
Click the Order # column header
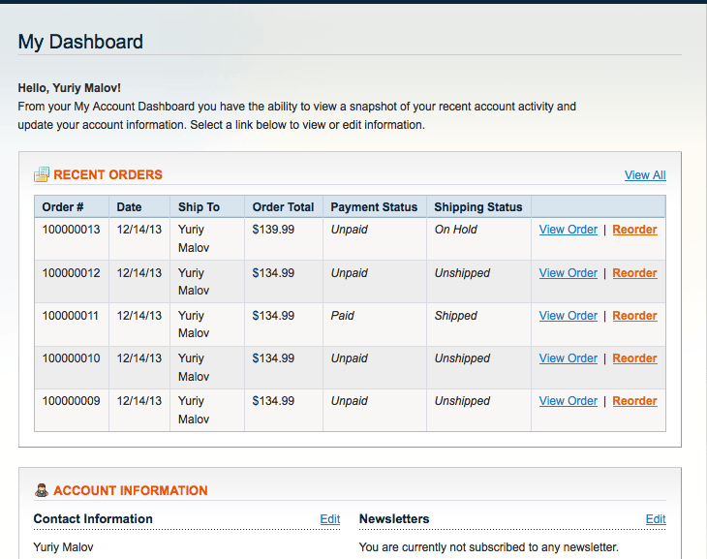pyautogui.click(x=63, y=207)
